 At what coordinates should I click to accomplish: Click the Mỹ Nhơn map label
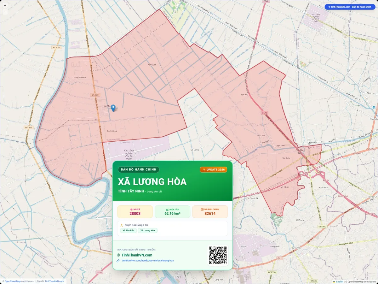(284, 187)
